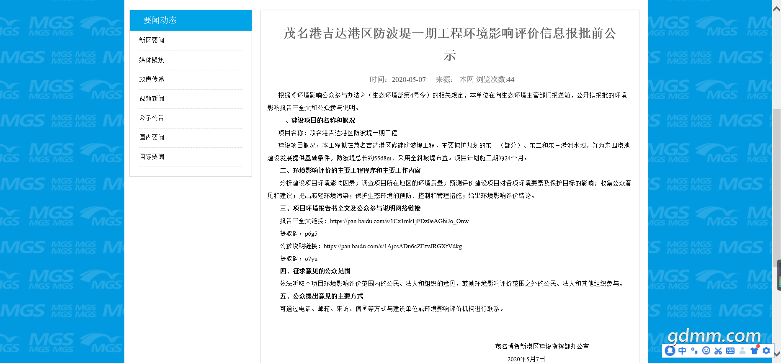Click the 要闻动态 sidebar header

pos(191,21)
